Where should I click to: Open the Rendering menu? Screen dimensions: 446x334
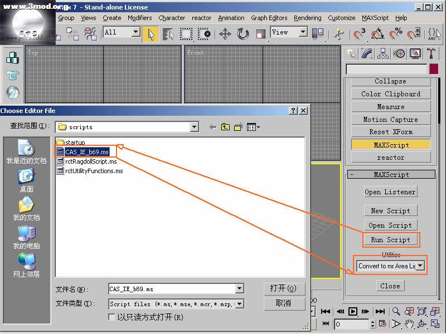click(x=307, y=18)
